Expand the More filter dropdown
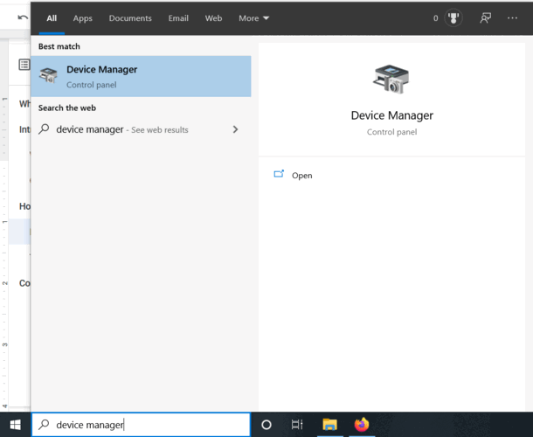The height and width of the screenshot is (437, 533). tap(253, 18)
